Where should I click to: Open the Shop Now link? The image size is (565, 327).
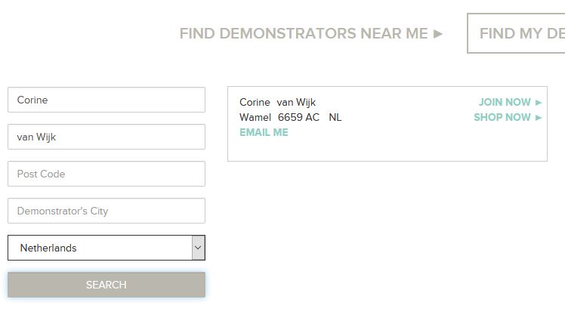point(502,117)
